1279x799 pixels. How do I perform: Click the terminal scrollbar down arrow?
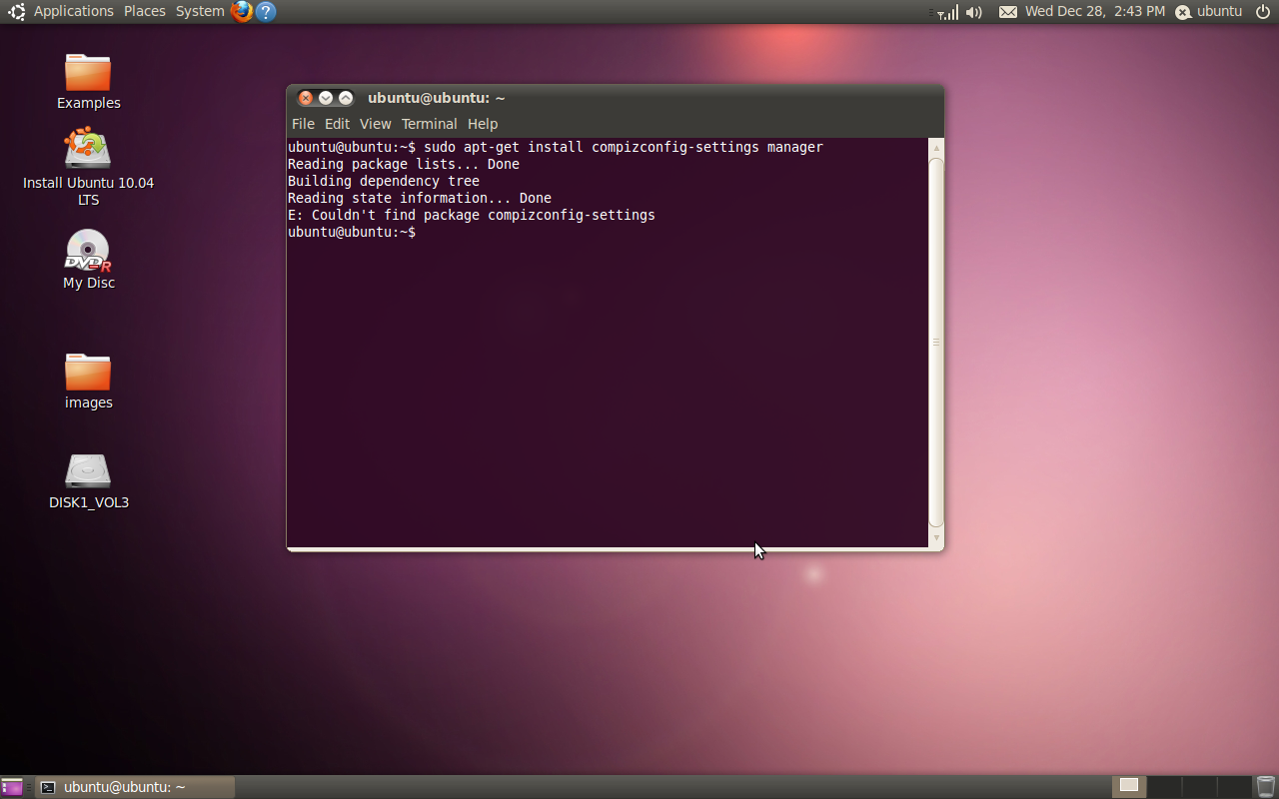click(x=936, y=538)
